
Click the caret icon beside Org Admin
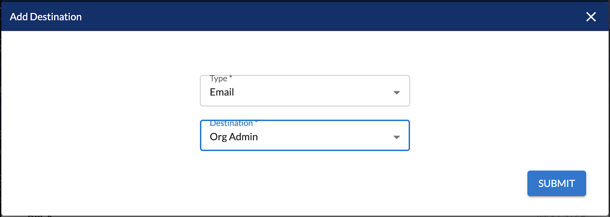396,137
